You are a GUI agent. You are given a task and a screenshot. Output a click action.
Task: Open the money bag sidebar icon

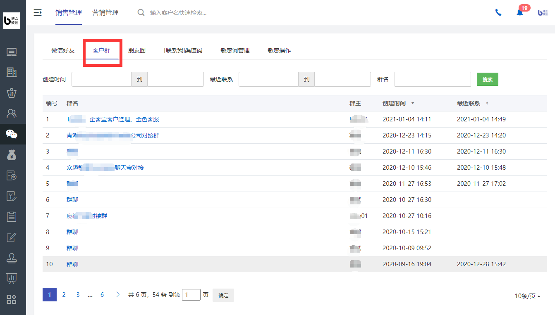(x=12, y=155)
